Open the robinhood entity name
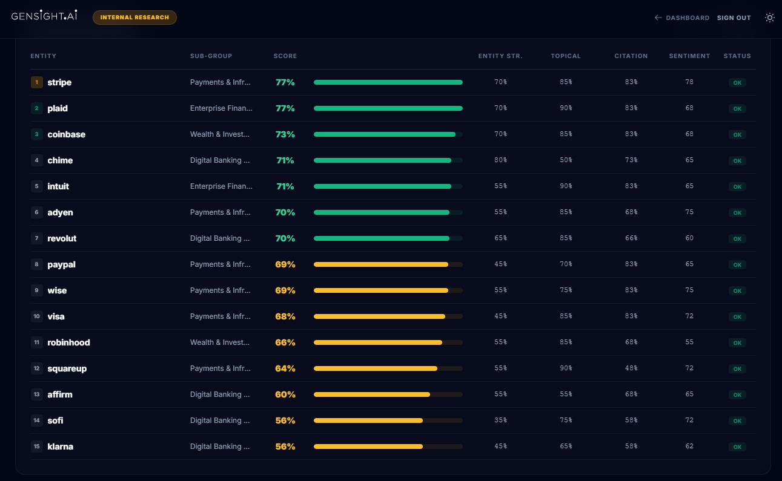 (x=69, y=342)
